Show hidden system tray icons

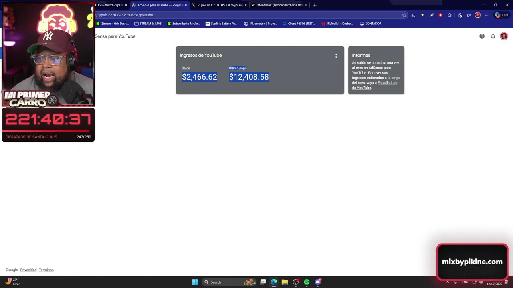click(447, 282)
